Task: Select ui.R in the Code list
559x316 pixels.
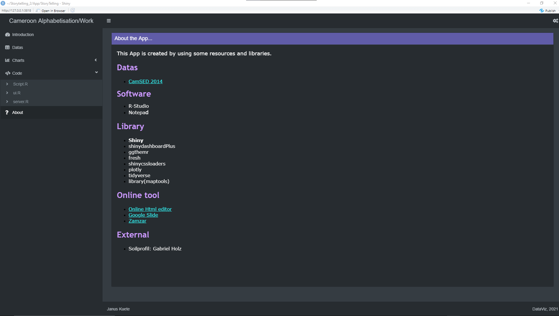Action: pos(16,93)
